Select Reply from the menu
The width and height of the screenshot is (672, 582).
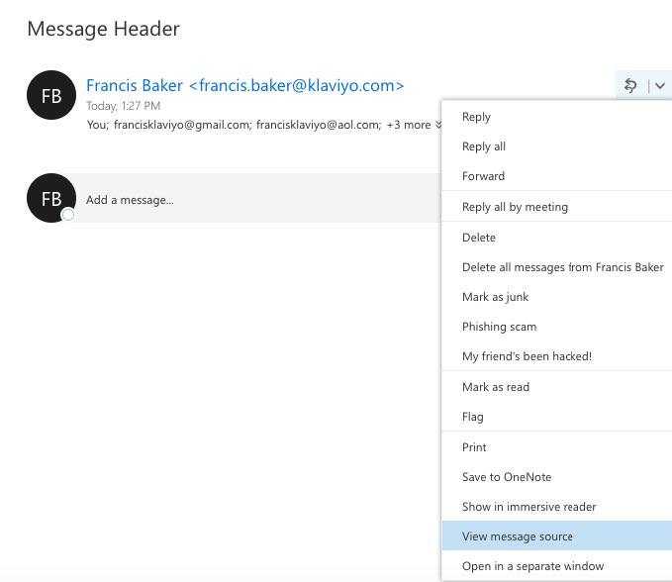[476, 117]
